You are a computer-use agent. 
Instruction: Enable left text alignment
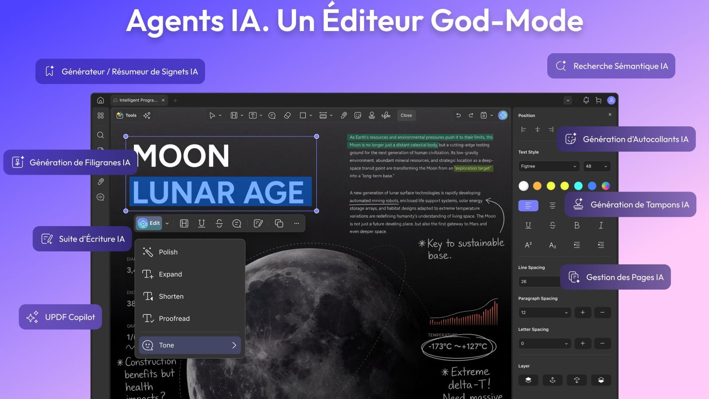[528, 205]
